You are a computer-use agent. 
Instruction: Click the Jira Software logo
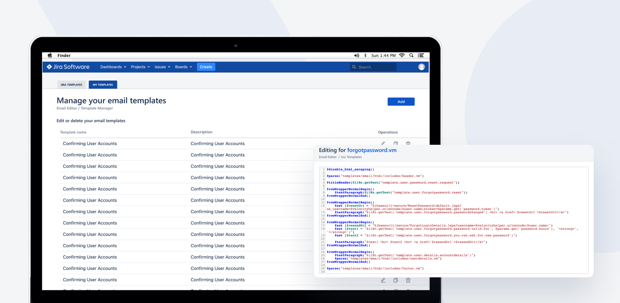68,67
